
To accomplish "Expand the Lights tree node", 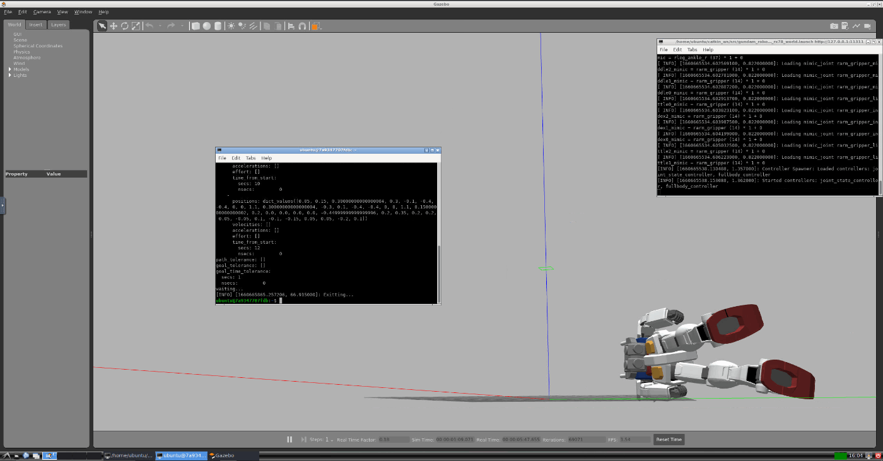I will pos(9,75).
